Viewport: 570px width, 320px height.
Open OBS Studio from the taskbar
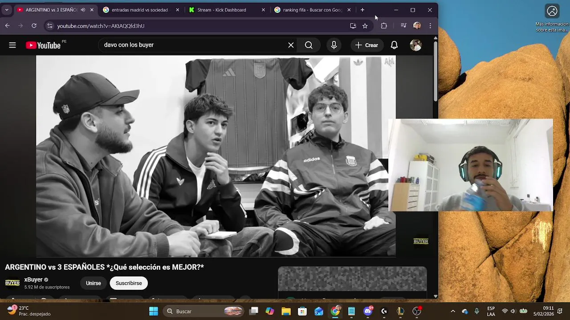[x=417, y=311]
